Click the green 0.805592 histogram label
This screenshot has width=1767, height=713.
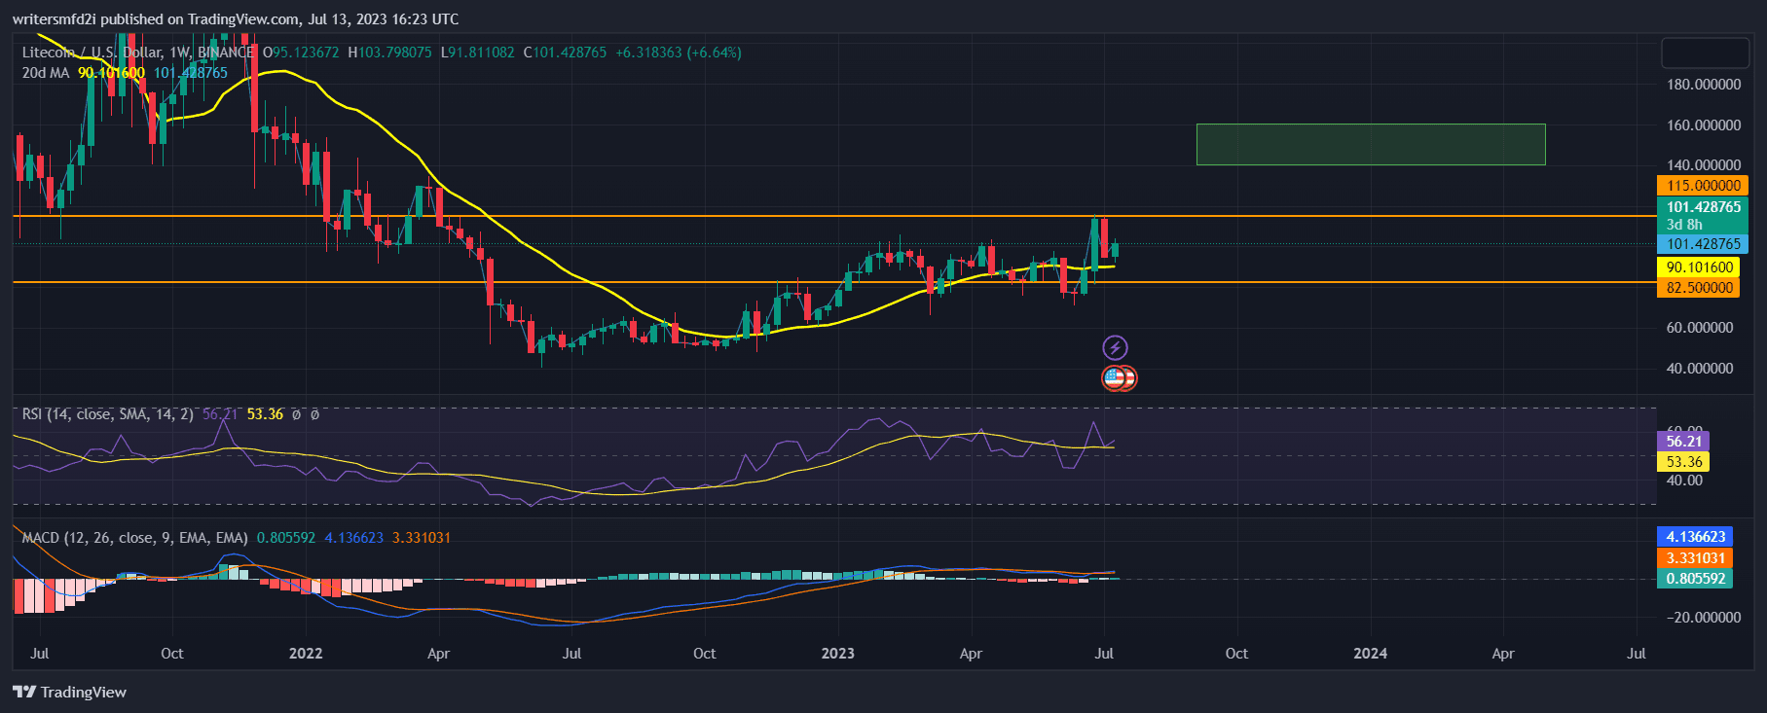1695,579
